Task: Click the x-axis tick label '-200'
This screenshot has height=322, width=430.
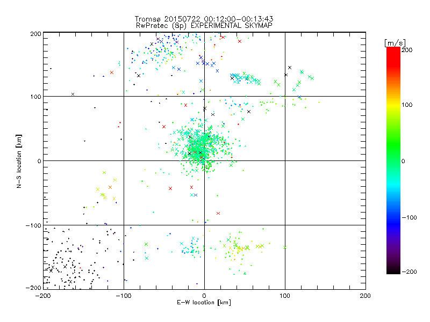Action: 43,296
